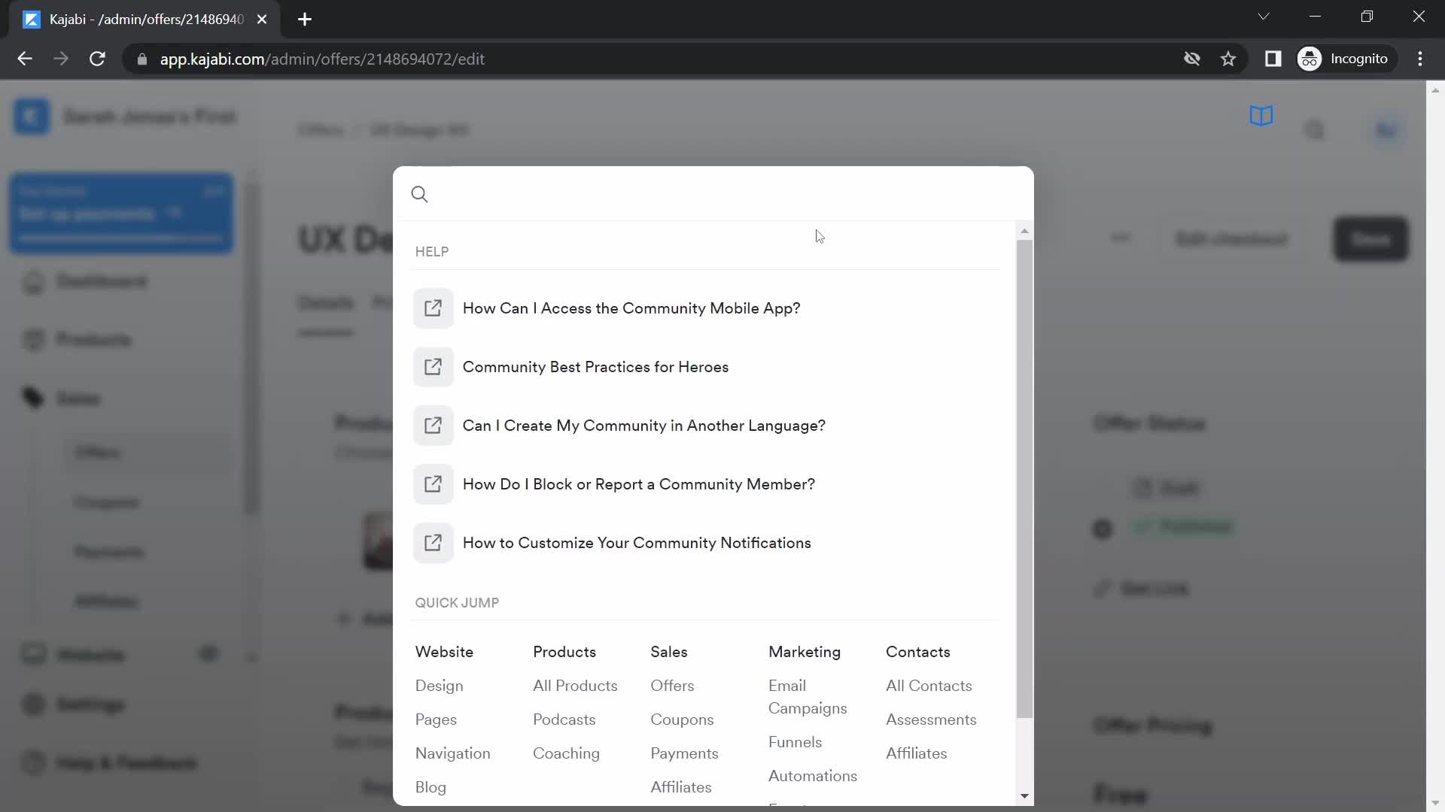Select the Kajabi admin offers tab
Image resolution: width=1445 pixels, height=812 pixels.
pos(144,20)
